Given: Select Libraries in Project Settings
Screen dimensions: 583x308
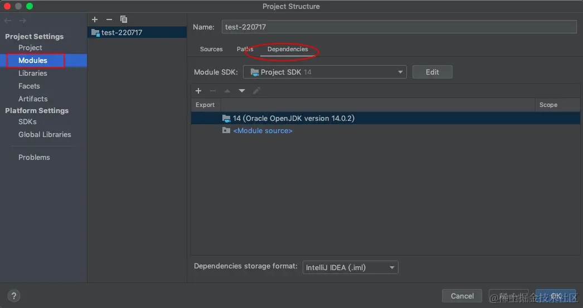Looking at the screenshot, I should [x=33, y=73].
